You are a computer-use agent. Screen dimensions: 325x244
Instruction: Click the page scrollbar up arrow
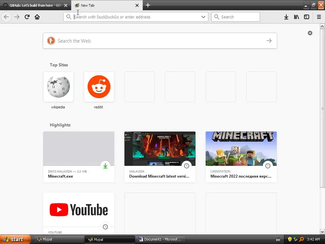[322, 26]
